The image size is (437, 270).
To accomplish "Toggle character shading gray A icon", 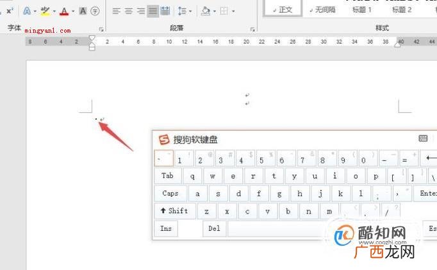I will tap(83, 11).
